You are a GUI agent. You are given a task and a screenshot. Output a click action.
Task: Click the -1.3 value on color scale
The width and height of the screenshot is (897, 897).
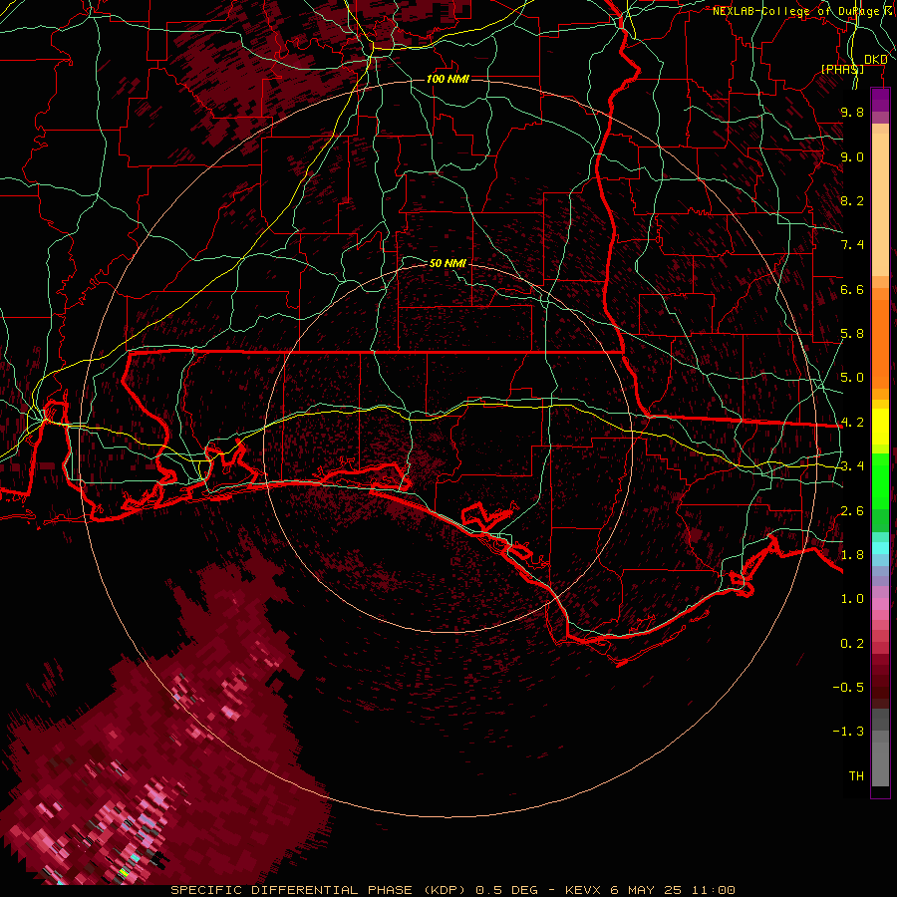[848, 732]
